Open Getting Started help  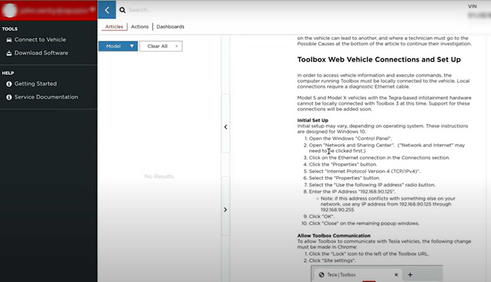click(36, 84)
